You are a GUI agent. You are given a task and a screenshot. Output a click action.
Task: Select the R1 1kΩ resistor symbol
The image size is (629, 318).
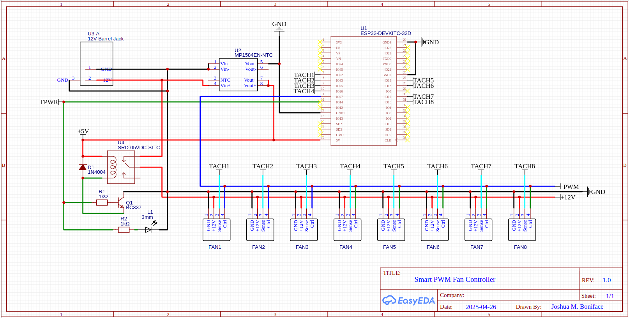(x=102, y=203)
